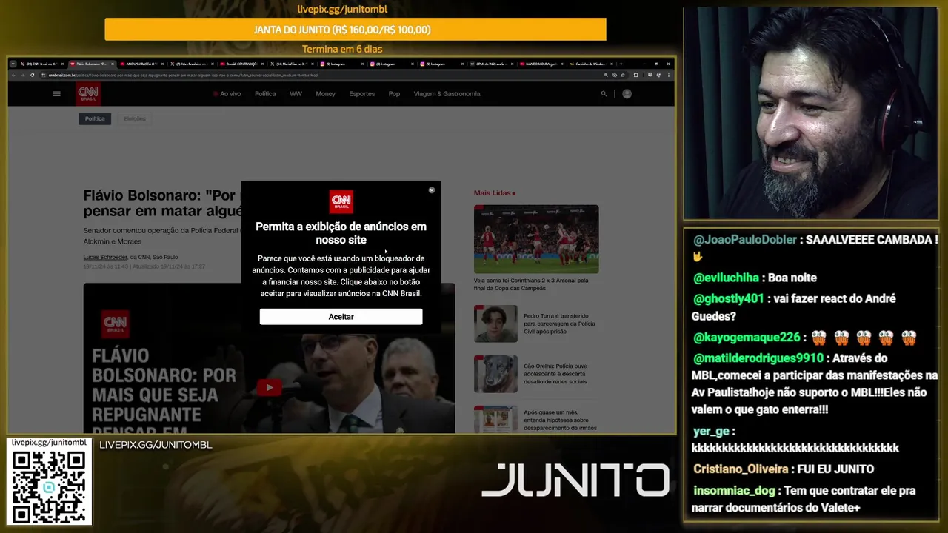
Task: Click the Cão Orelha headline text
Action: tap(555, 374)
